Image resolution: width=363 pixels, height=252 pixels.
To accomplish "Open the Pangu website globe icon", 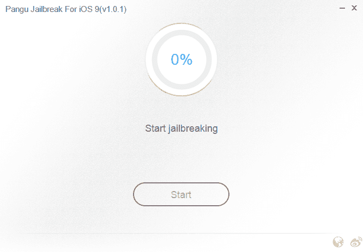I will coord(338,242).
